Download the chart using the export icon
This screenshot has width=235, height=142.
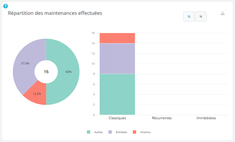click(223, 13)
